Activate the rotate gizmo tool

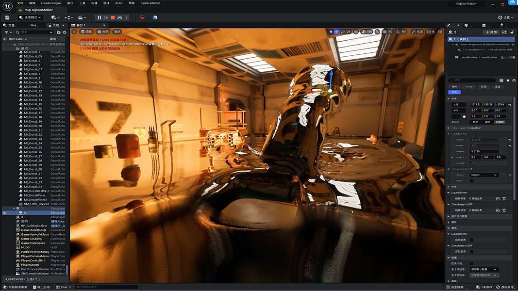[343, 32]
